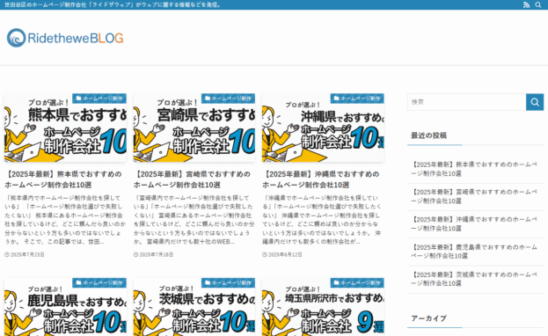Open 宮崎県 link under 最近の投稿
Image resolution: width=548 pixels, height=336 pixels.
[x=474, y=196]
